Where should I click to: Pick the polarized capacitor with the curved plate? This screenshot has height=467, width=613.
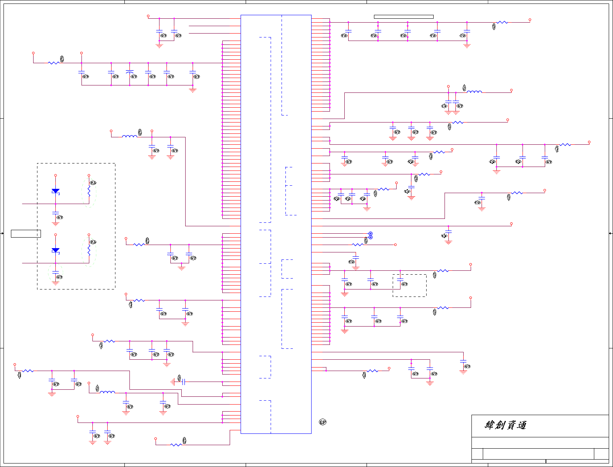[130, 72]
